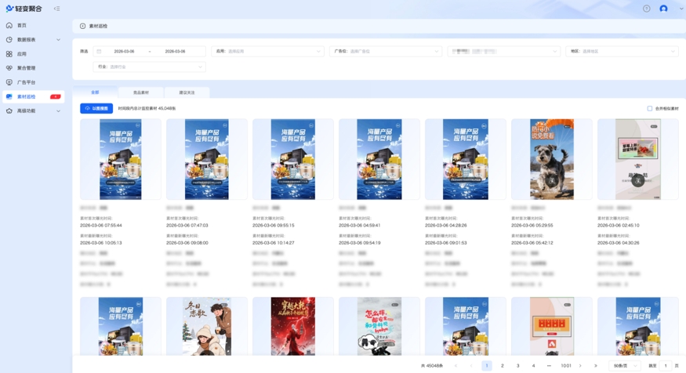This screenshot has width=686, height=373.
Task: Open the schnauzer dog creative thumbnail
Action: tap(551, 159)
